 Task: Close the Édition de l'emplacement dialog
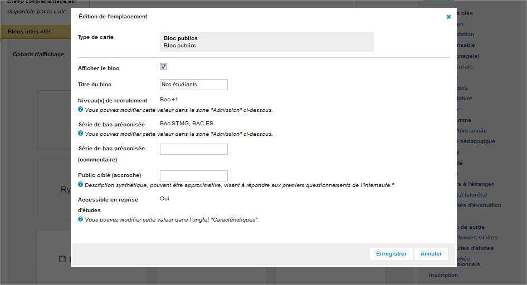coord(448,17)
